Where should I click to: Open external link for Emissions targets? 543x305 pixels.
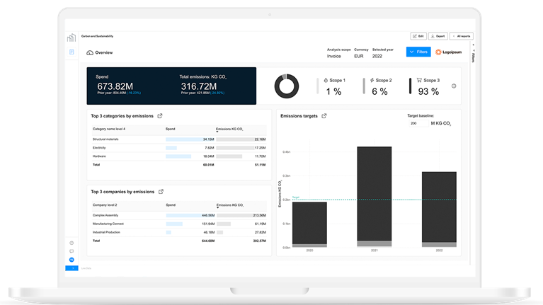(x=324, y=116)
